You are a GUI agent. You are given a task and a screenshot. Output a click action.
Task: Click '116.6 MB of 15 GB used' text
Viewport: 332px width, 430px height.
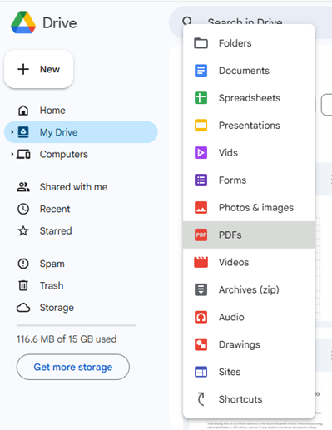[x=67, y=339]
